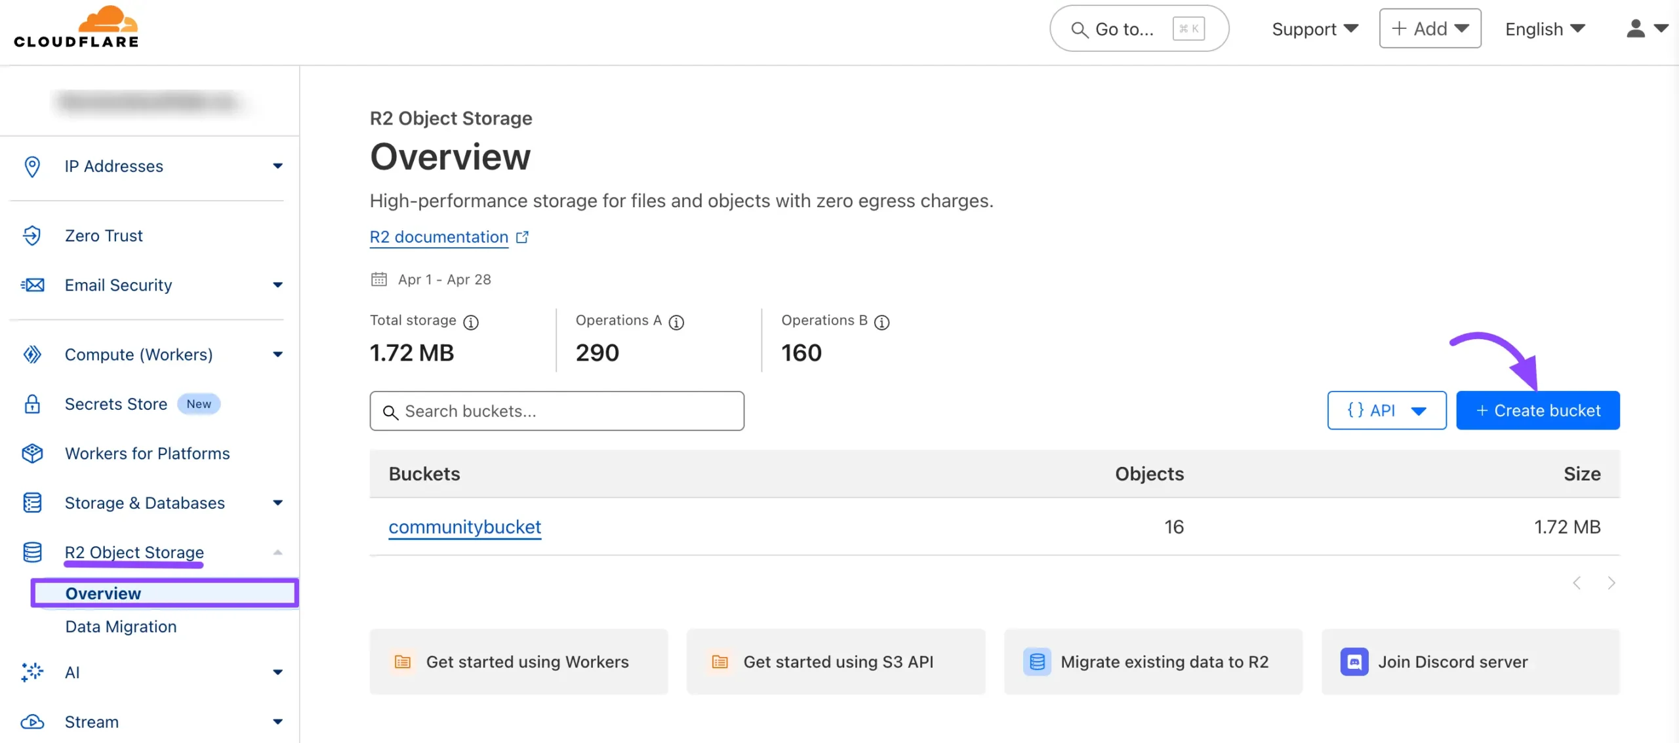Viewport: 1679px width, 743px height.
Task: Click the AI sparkle icon
Action: (x=32, y=672)
